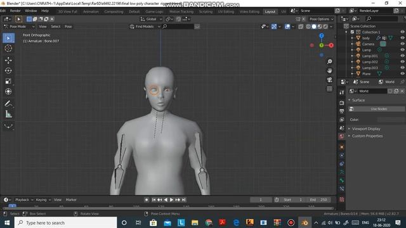This screenshot has width=406, height=228.
Task: Hide Lamp.001 with its eye icon
Action: 402,56
